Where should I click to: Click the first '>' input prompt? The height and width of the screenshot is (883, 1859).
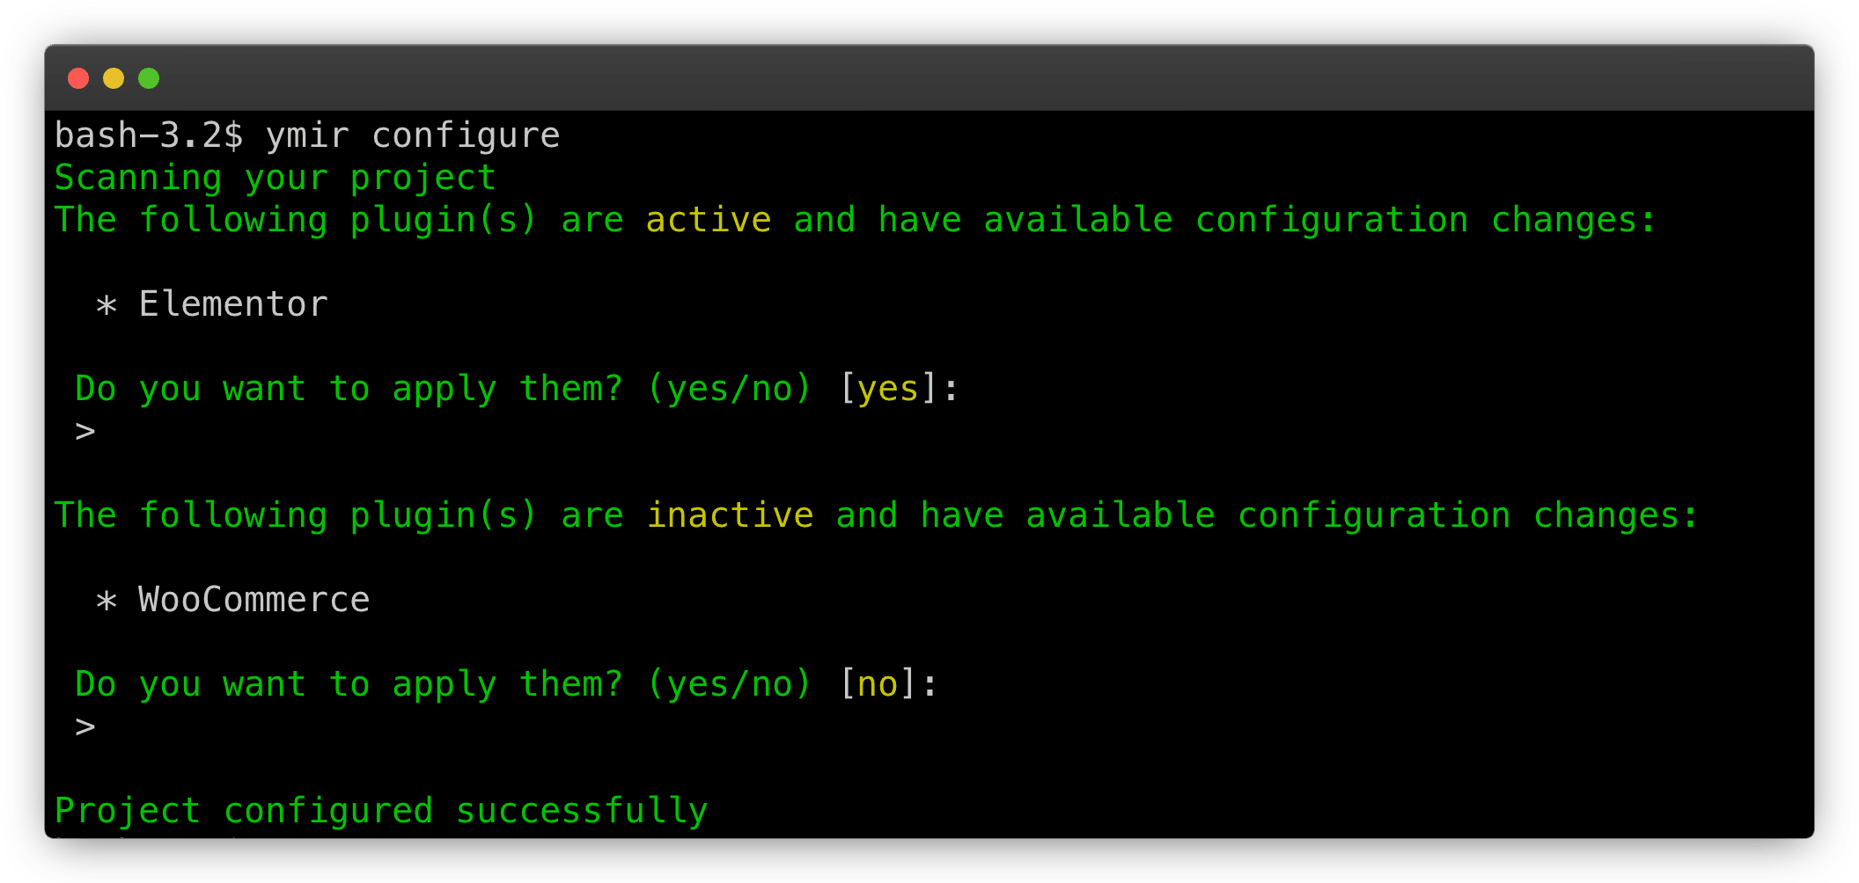(85, 432)
